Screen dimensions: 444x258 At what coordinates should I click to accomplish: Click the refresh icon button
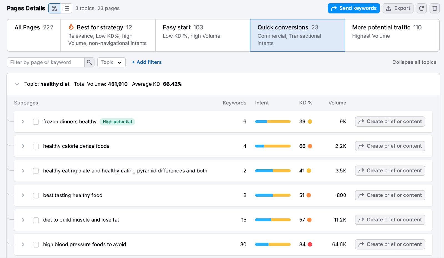(421, 8)
